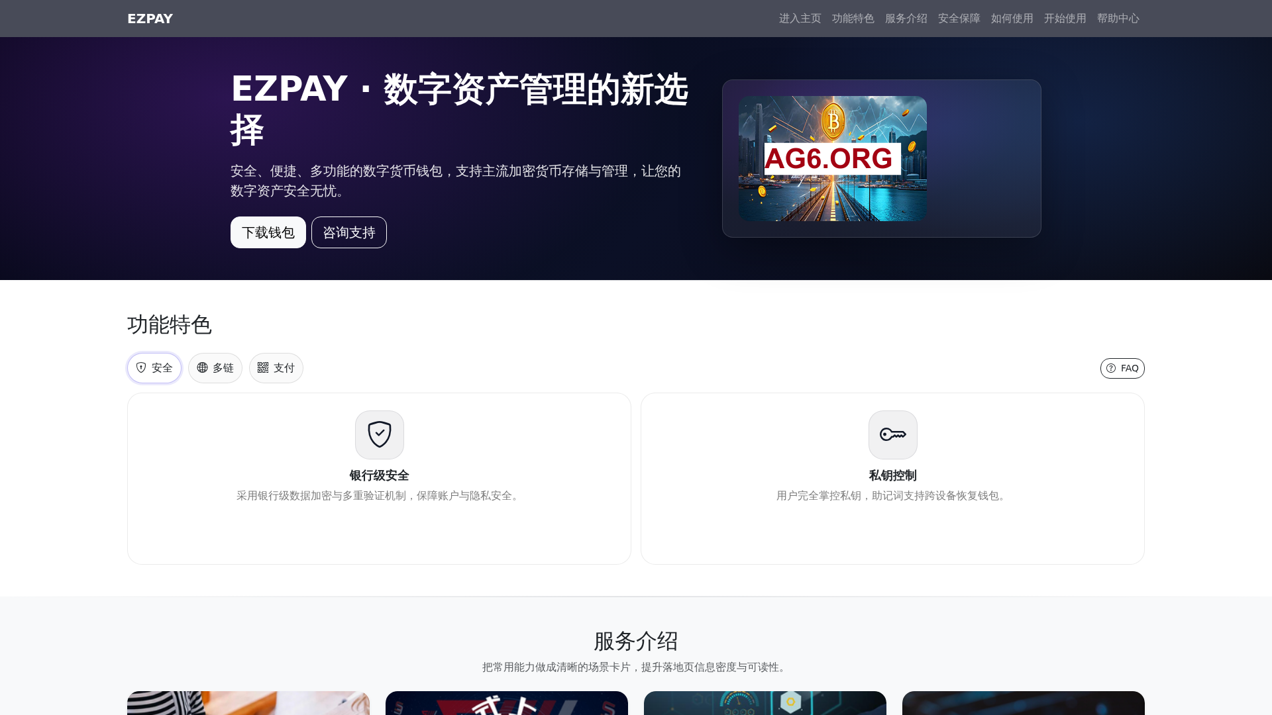This screenshot has width=1272, height=715.
Task: Click the shield-check icon above 银行级安全
Action: coord(380,435)
